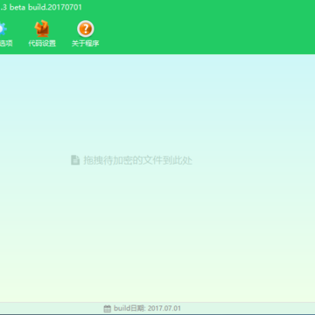Open 代码设置 code settings icon
Viewport: 315px width, 315px height.
[42, 28]
